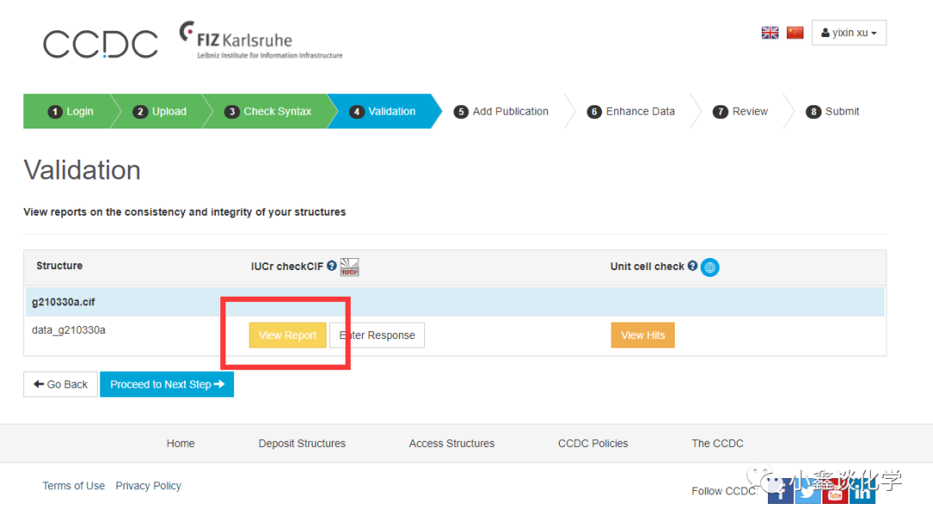The width and height of the screenshot is (933, 522).
Task: Select the Add Publication step
Action: click(502, 111)
